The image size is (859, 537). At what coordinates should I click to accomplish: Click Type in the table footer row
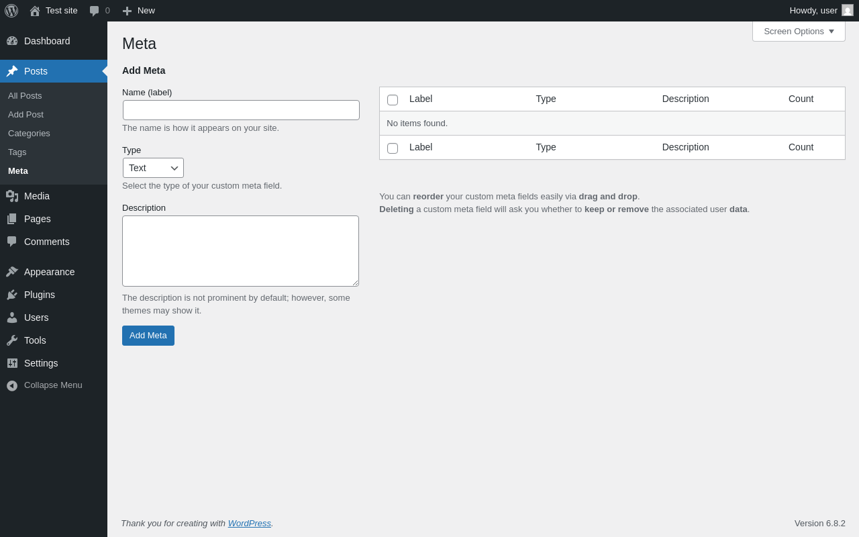546,147
